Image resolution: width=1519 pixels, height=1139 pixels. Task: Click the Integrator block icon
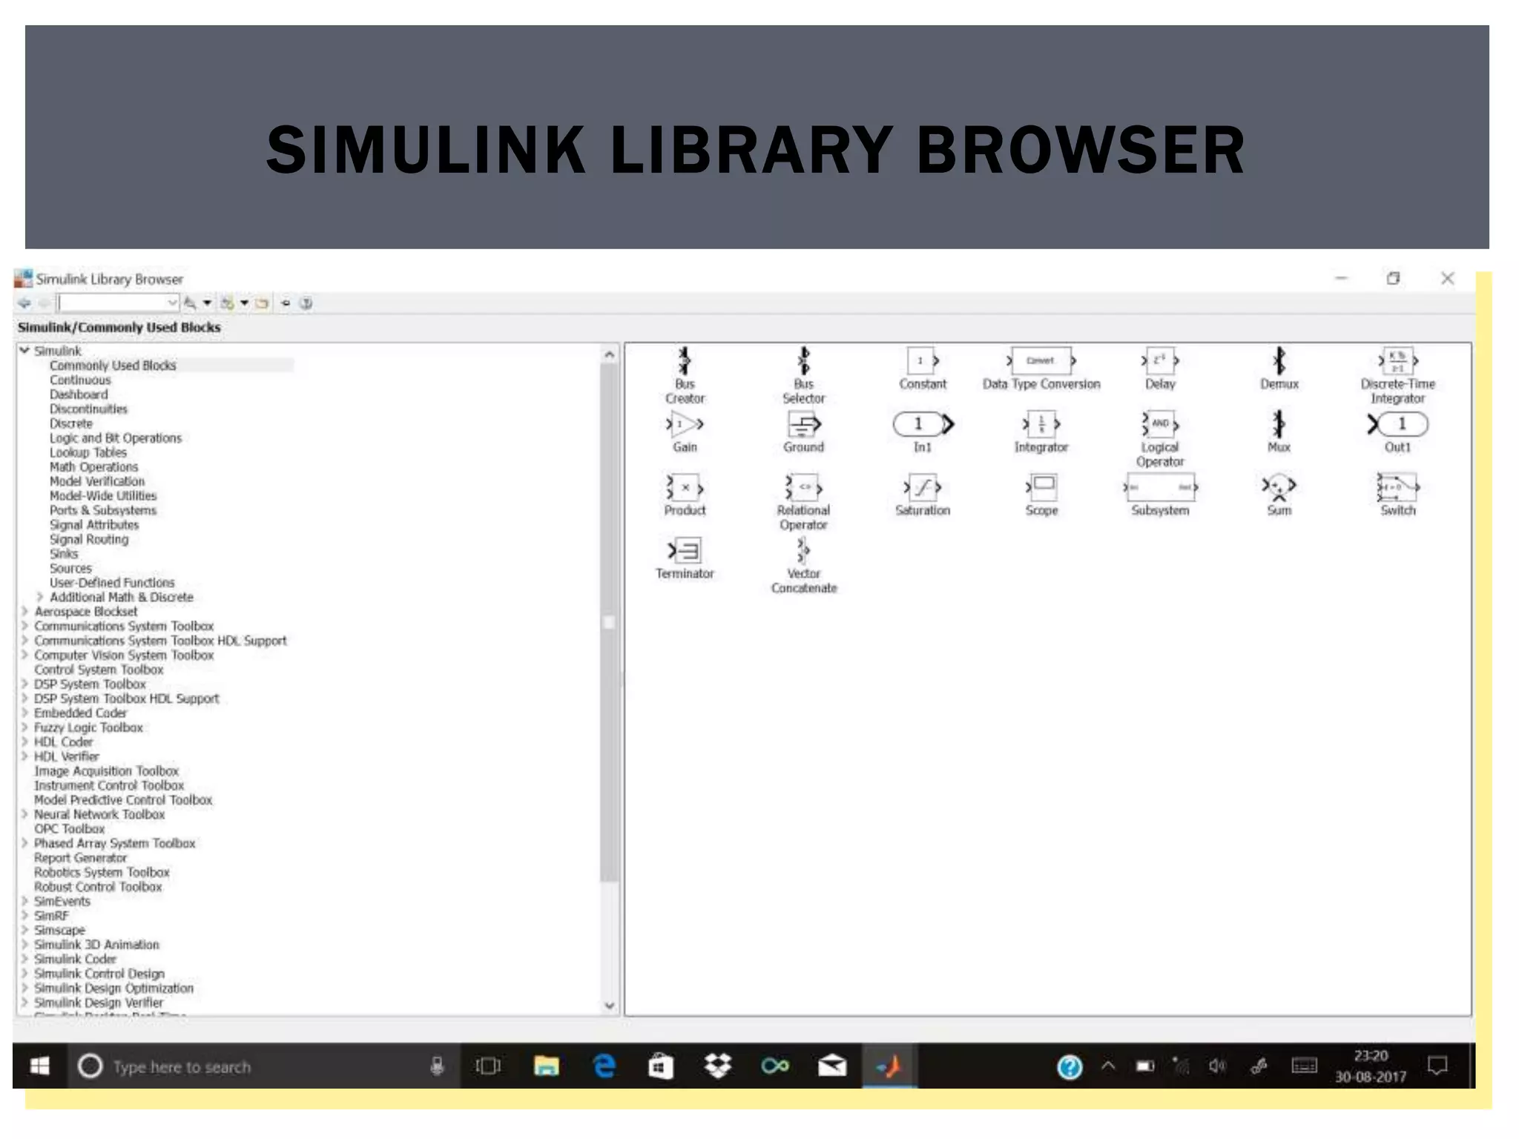pyautogui.click(x=1041, y=424)
